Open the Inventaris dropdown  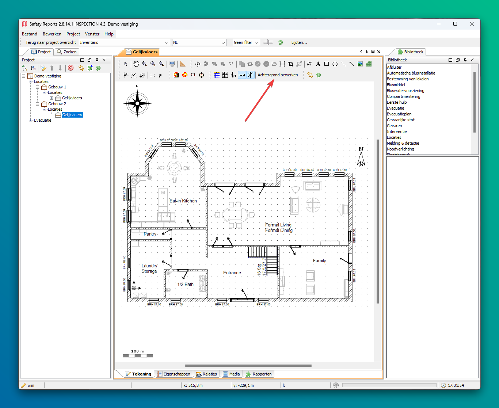124,43
